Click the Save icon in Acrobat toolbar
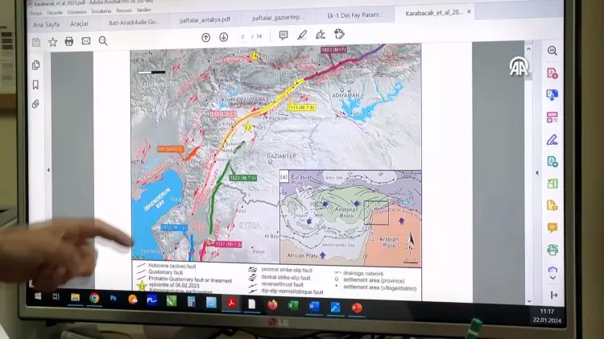This screenshot has height=339, width=604. tap(36, 42)
